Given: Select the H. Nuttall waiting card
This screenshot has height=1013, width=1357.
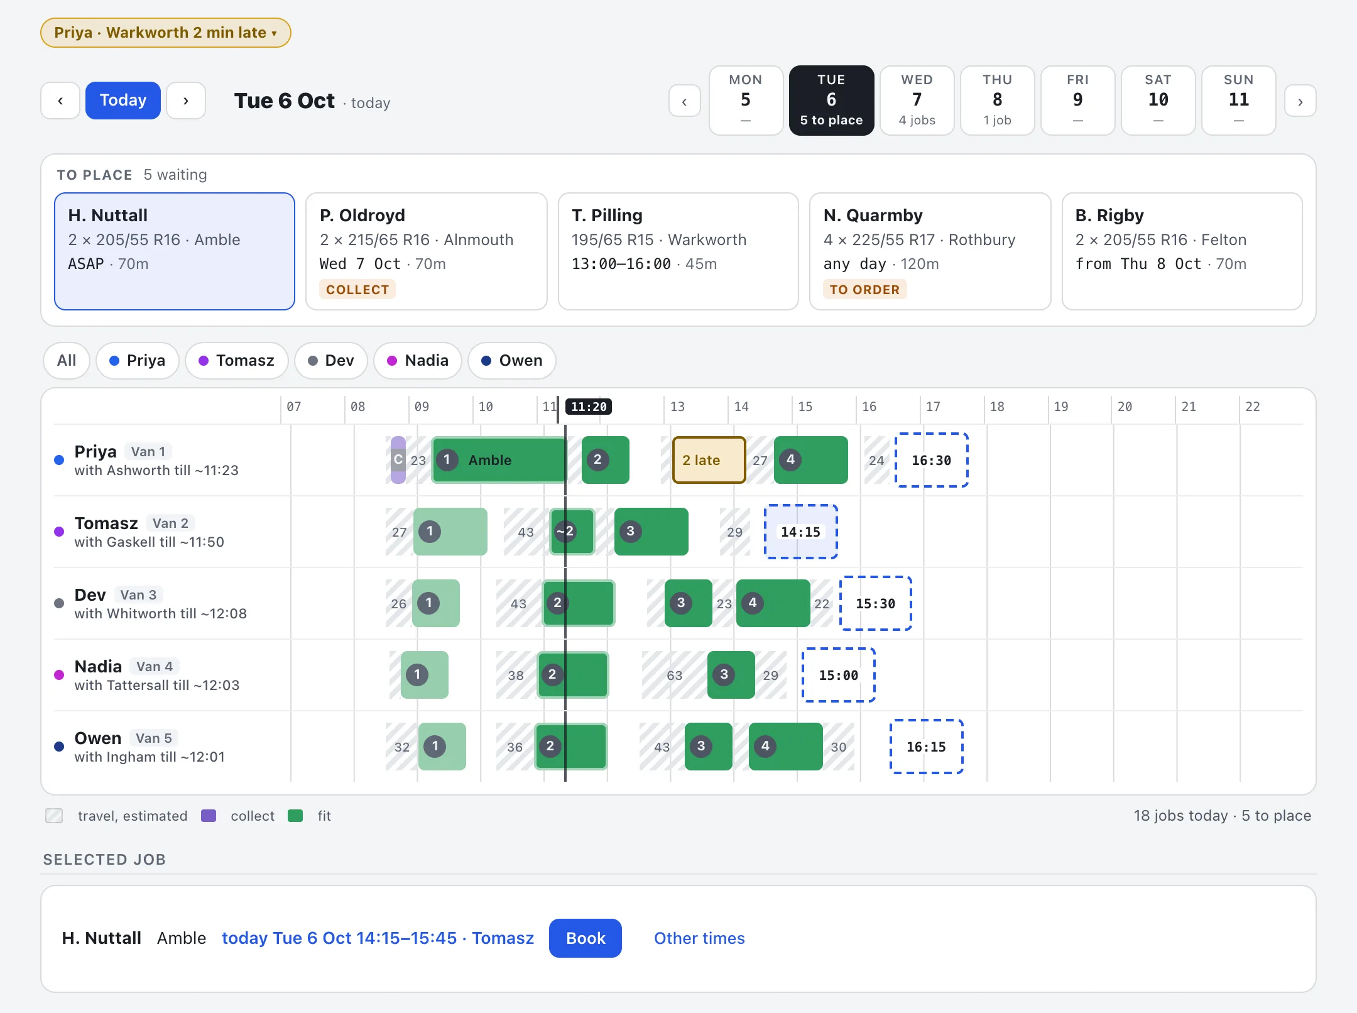Looking at the screenshot, I should coord(175,251).
